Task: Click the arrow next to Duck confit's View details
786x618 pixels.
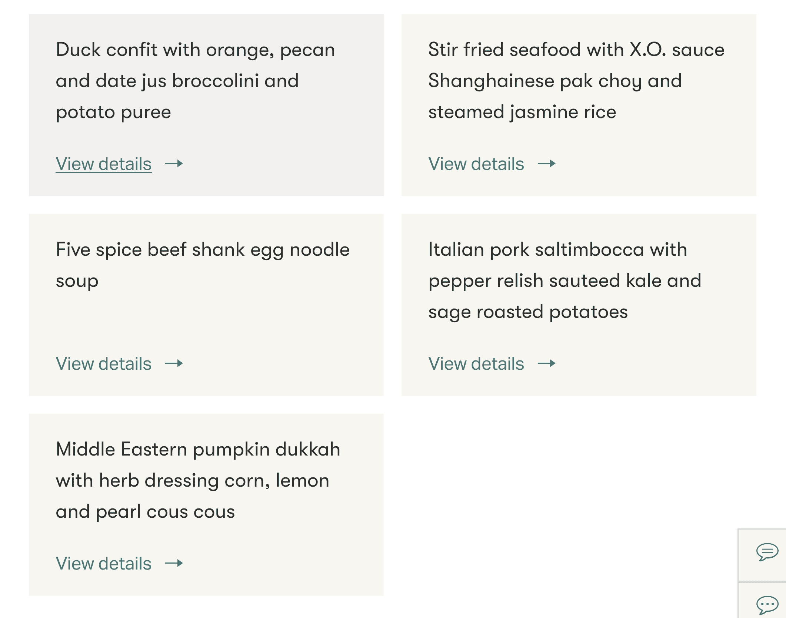Action: click(174, 164)
